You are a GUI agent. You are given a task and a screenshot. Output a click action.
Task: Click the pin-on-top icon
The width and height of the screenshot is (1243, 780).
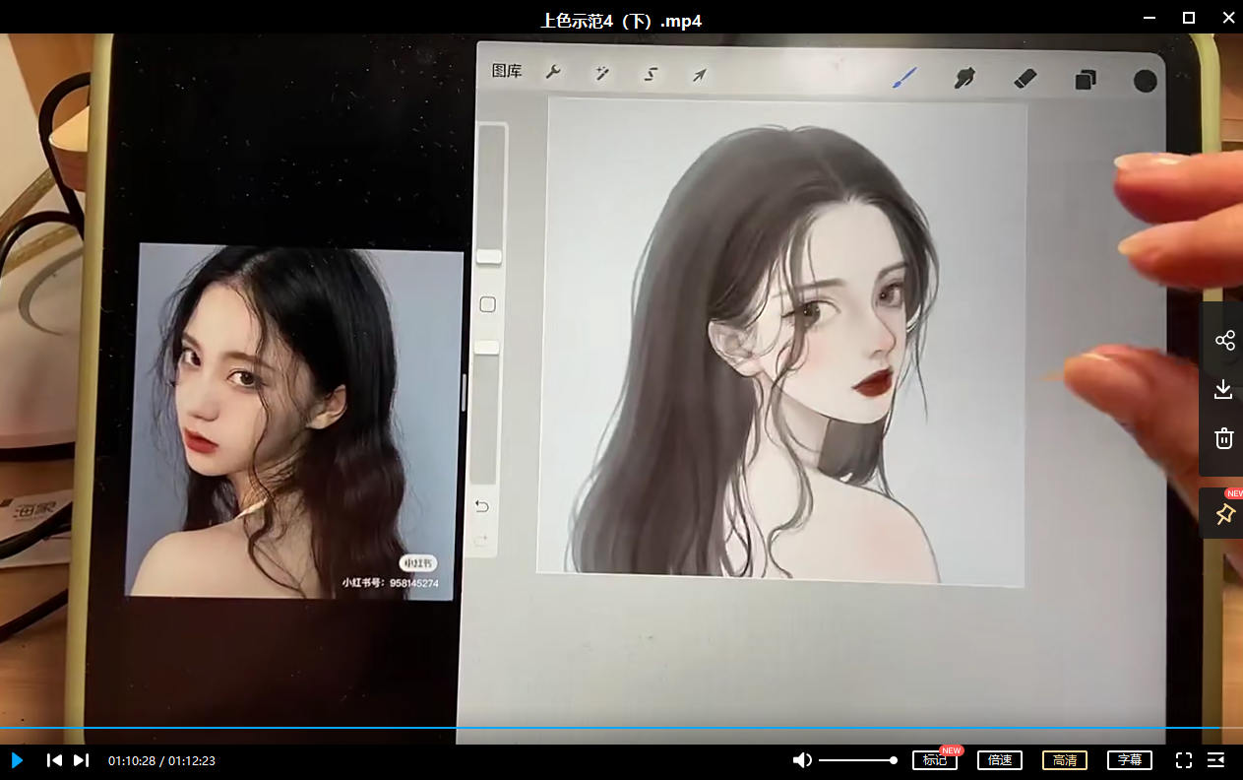click(1224, 514)
